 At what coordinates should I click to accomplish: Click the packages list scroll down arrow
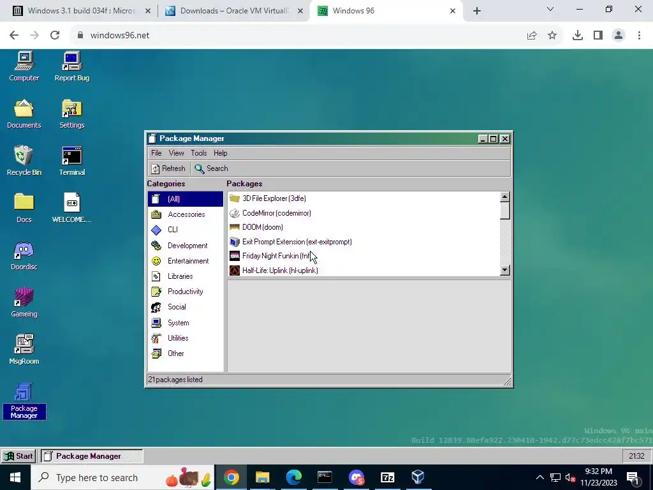coord(505,270)
